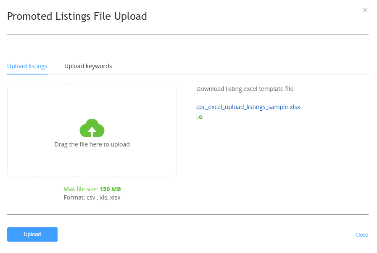Click the 'Max file size' label
Viewport: 377px width, 253px height.
click(x=81, y=189)
